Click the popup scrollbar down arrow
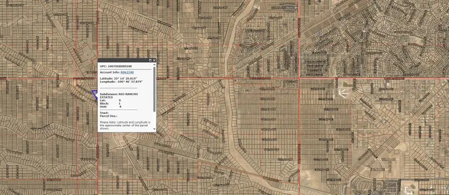The height and width of the screenshot is (195, 449). point(155,129)
